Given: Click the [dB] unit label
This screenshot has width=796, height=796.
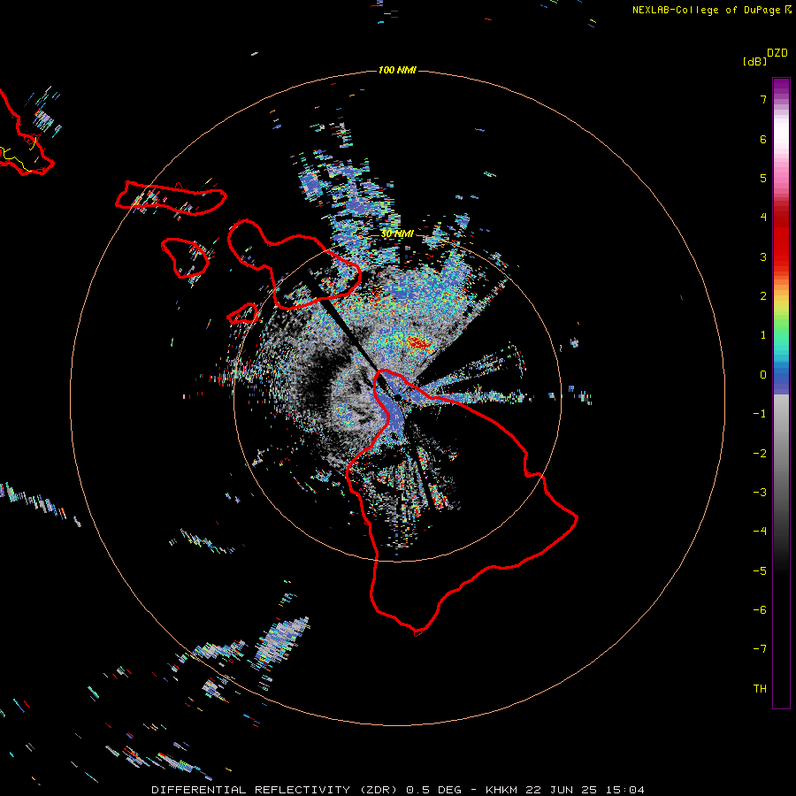Looking at the screenshot, I should [x=754, y=61].
